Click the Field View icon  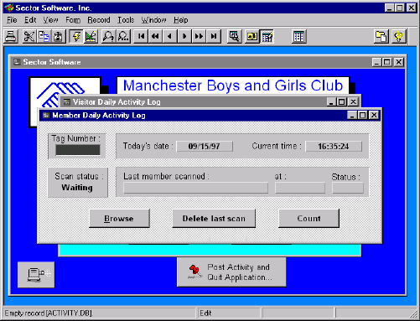tap(252, 36)
